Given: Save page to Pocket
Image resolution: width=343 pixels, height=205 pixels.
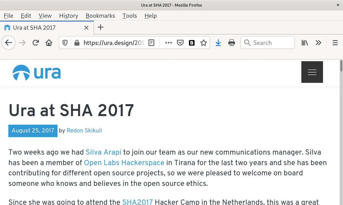Looking at the screenshot, I should click(x=180, y=43).
